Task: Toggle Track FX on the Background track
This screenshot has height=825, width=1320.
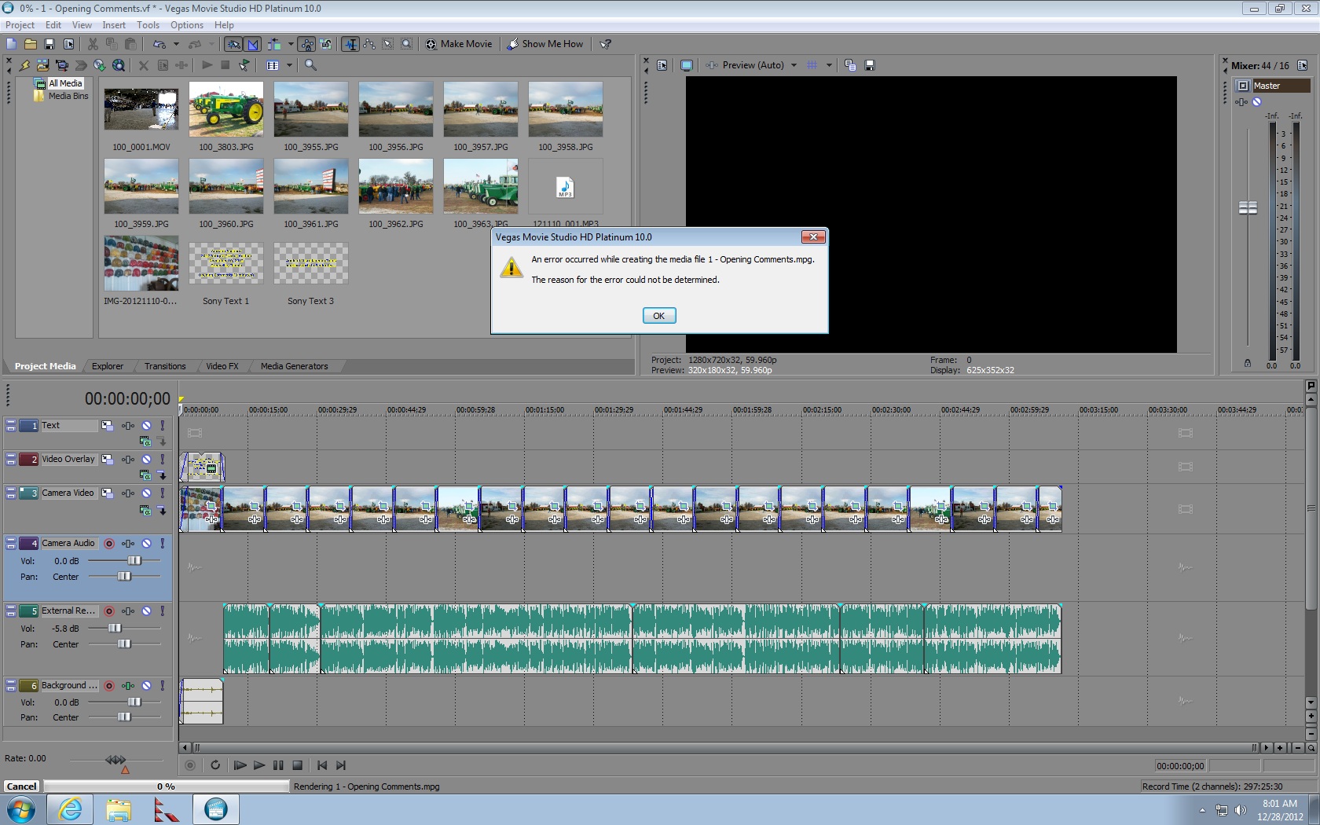Action: coord(128,685)
